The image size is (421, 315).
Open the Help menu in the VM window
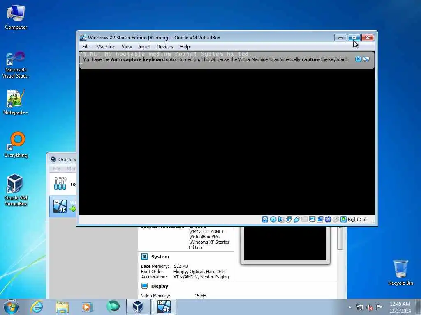click(x=185, y=47)
